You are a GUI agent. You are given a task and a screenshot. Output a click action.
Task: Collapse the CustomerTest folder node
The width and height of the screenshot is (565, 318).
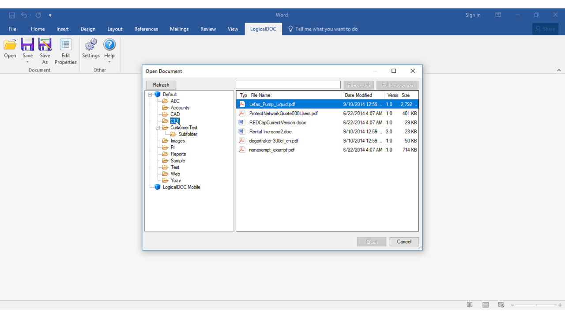pyautogui.click(x=158, y=128)
